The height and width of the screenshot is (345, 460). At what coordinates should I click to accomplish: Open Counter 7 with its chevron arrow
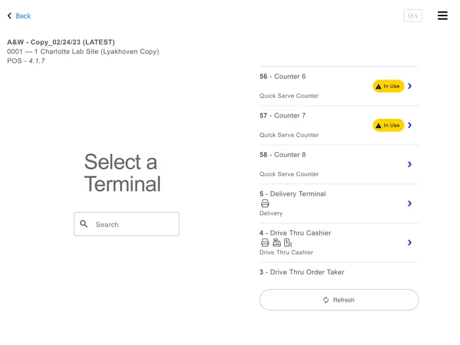pos(410,125)
